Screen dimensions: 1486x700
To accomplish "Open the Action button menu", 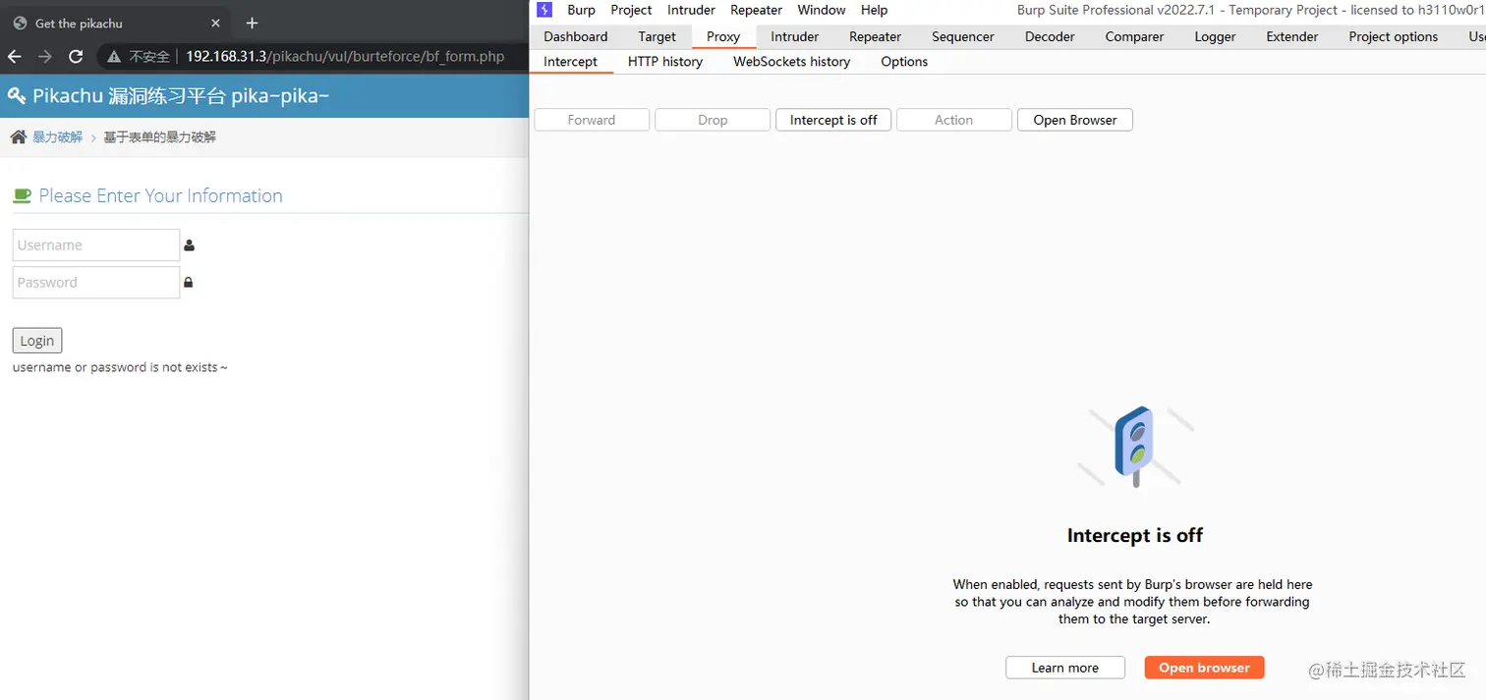I will [x=953, y=120].
